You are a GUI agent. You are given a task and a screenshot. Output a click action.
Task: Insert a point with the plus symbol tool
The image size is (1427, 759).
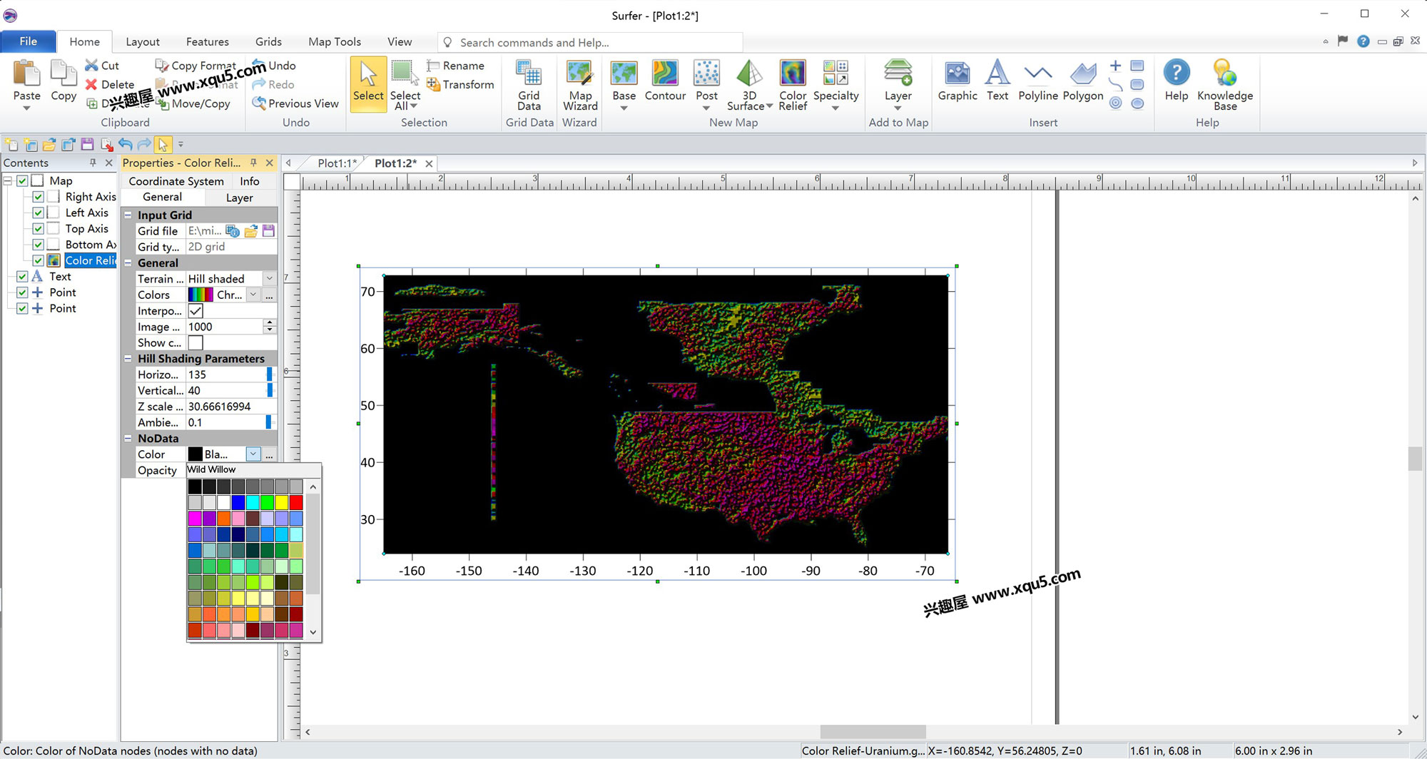pos(1115,66)
